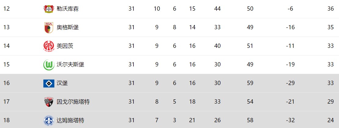339x128 pixels.
Task: Click the 36 points cell for 勒沃库森
Action: [330, 9]
